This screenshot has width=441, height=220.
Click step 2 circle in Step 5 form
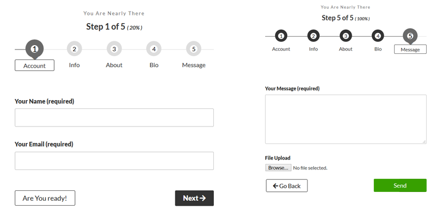[x=313, y=36]
